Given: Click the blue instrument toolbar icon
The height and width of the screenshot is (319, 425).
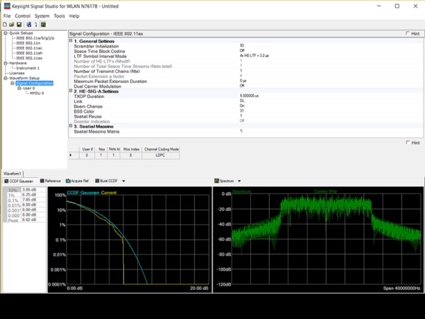Looking at the screenshot, I should 29,25.
